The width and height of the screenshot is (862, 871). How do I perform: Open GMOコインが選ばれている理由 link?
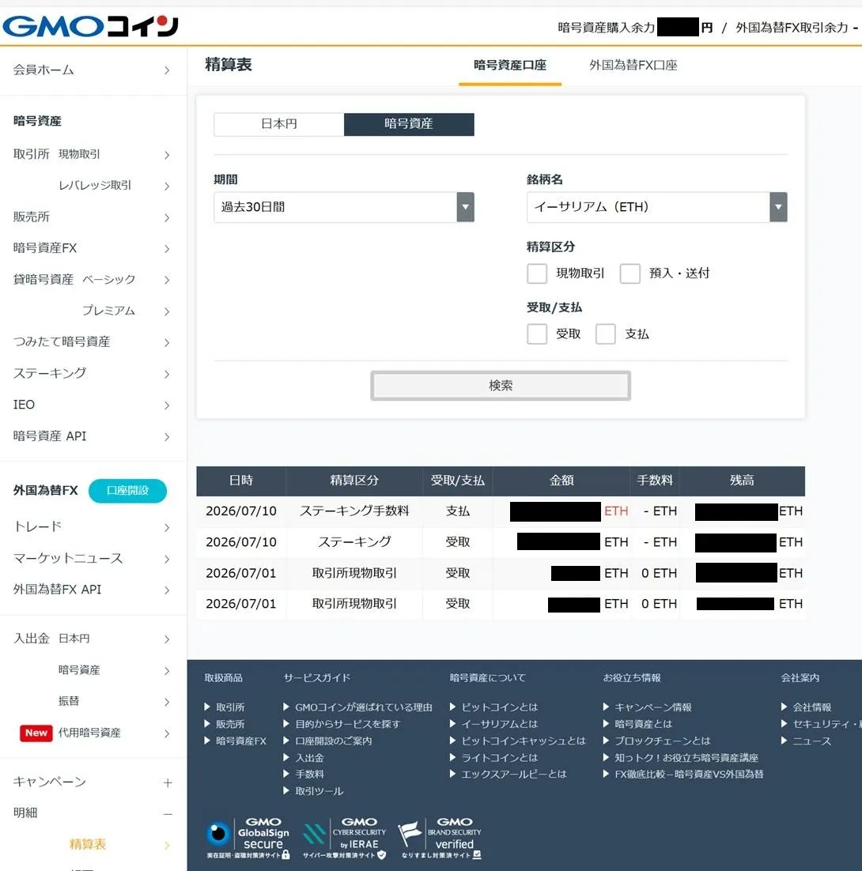(364, 707)
